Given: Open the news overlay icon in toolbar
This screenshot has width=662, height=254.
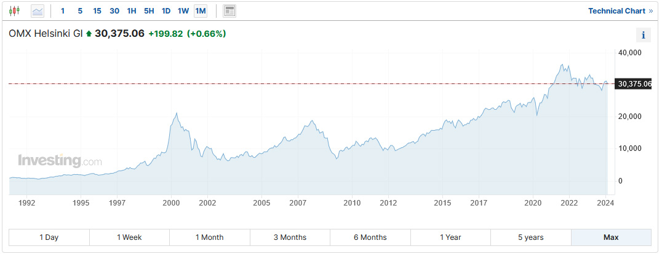Looking at the screenshot, I should pyautogui.click(x=229, y=11).
